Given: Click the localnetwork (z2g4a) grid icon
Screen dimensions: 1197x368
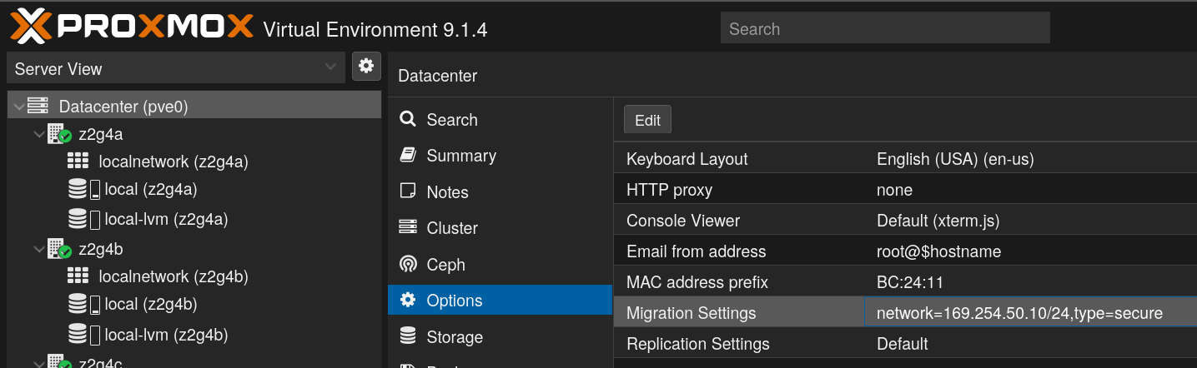Looking at the screenshot, I should (x=78, y=162).
